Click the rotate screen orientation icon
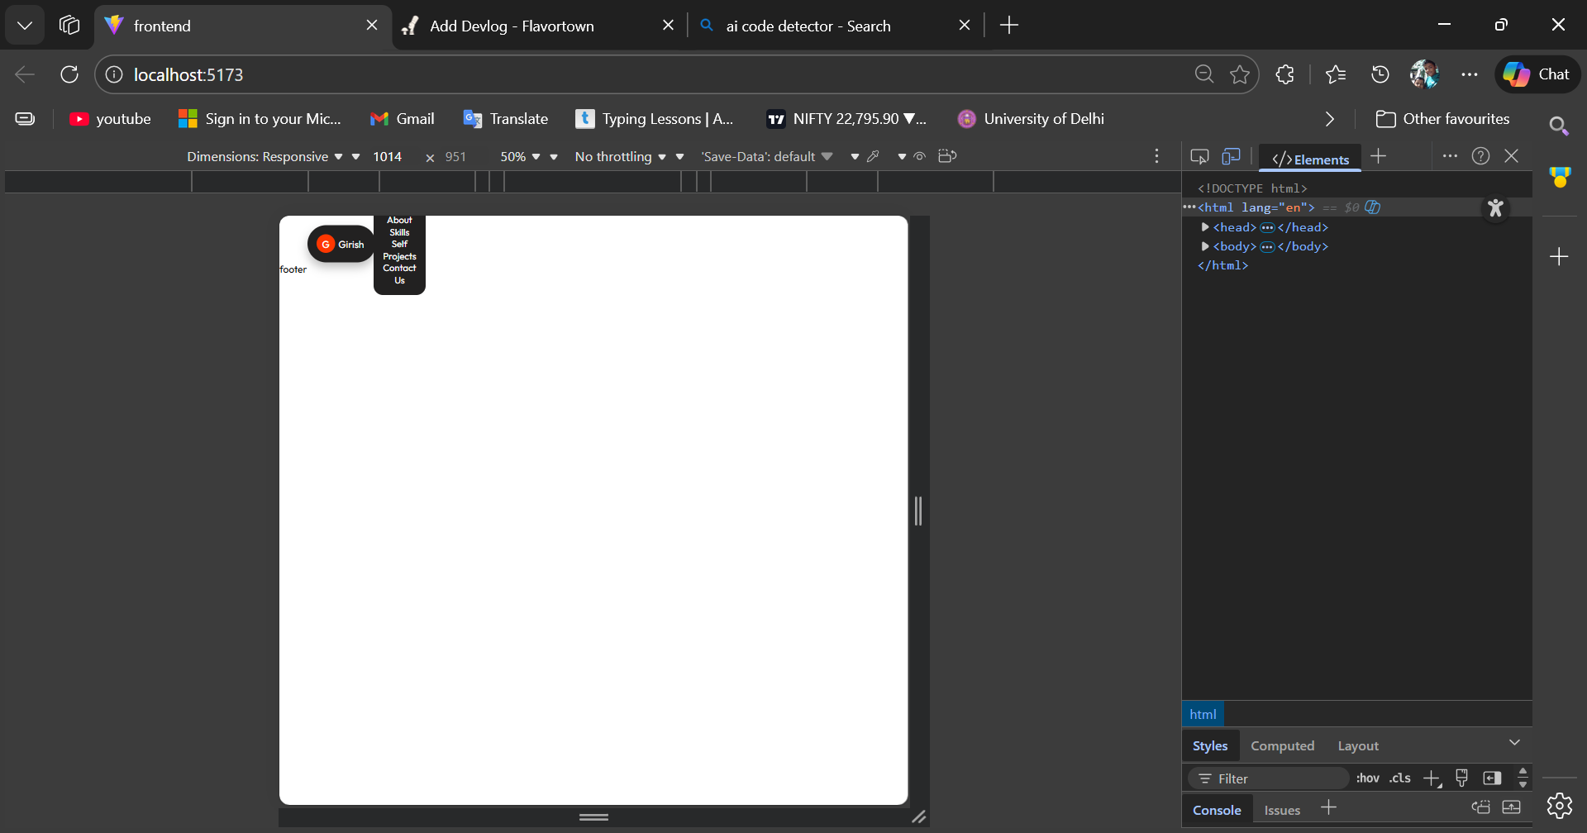Screen dimensions: 1587x833 [947, 156]
